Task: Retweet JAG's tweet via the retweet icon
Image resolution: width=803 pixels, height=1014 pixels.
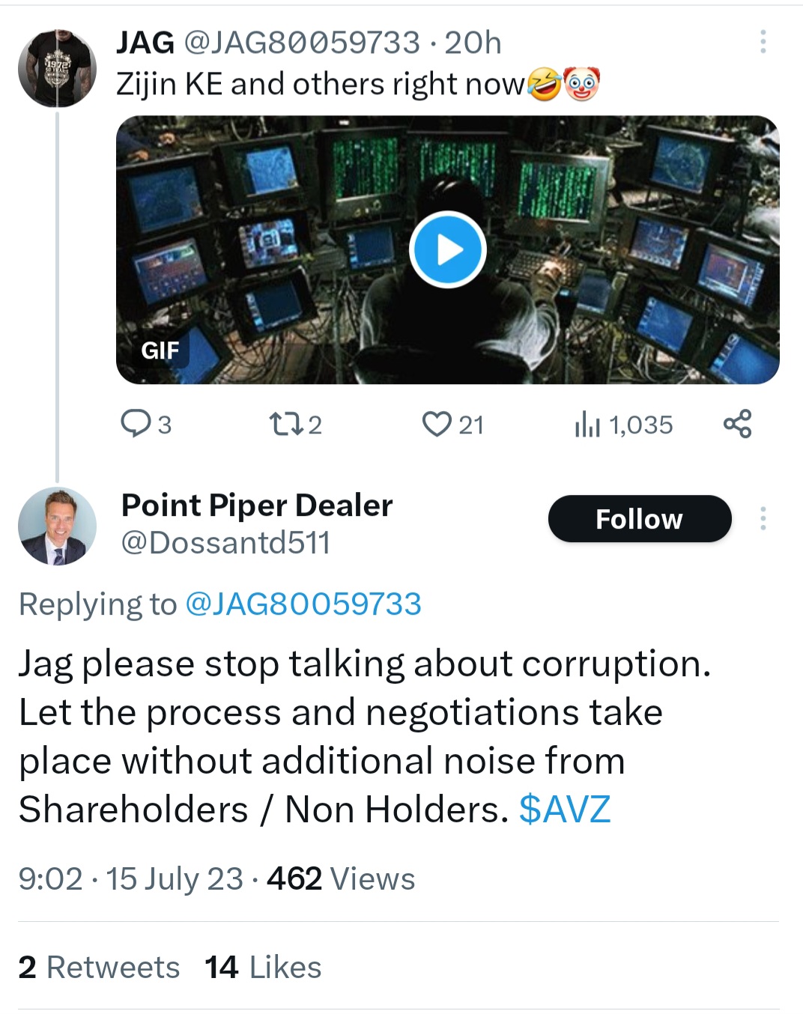Action: point(285,424)
